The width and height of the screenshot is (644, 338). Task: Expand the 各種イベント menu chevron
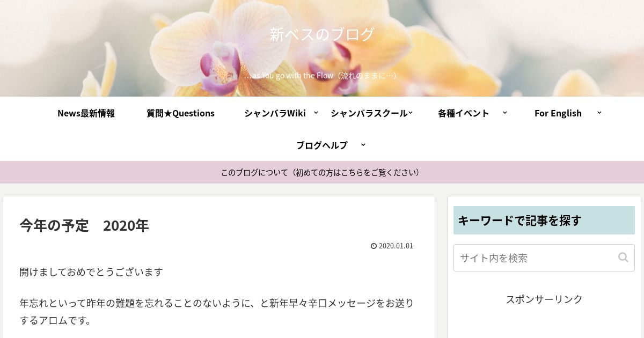pyautogui.click(x=505, y=112)
